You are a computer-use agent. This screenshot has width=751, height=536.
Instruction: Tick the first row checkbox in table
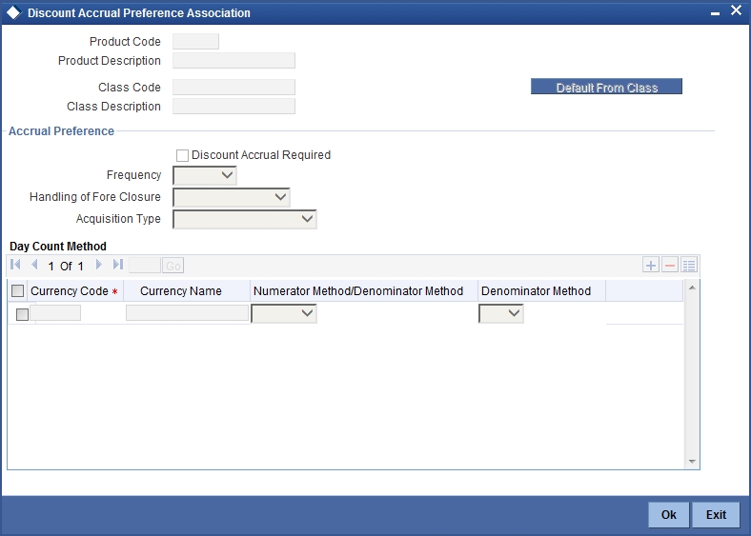[22, 314]
